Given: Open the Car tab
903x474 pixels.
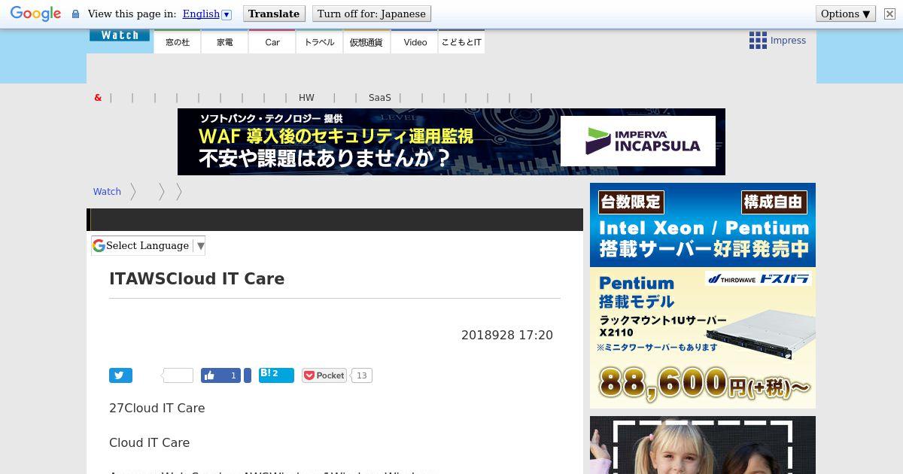Looking at the screenshot, I should click(272, 42).
